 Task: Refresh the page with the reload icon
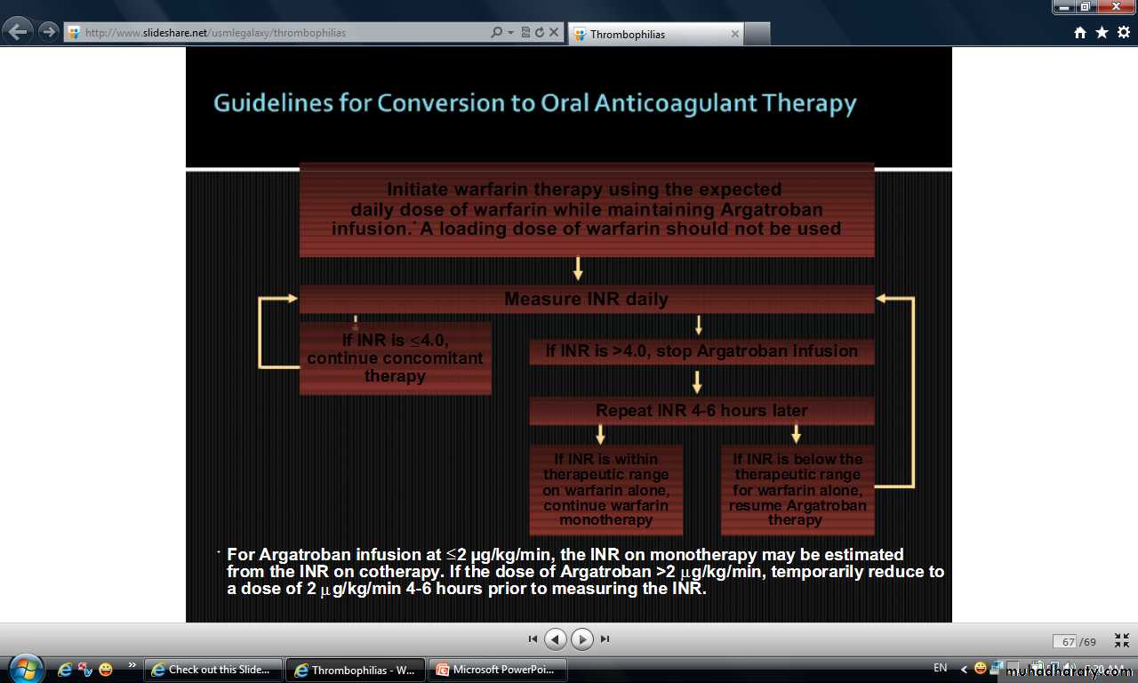(x=539, y=33)
